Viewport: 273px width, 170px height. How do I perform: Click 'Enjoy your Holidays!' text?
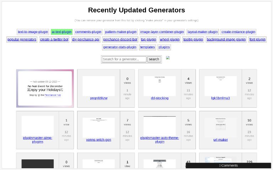point(45,90)
